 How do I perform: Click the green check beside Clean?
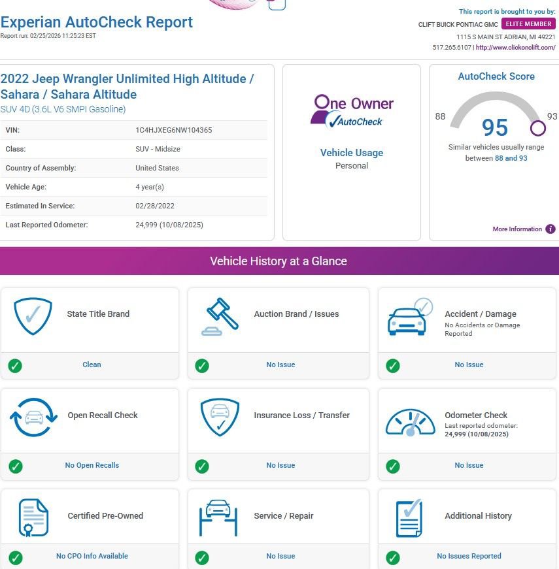15,365
